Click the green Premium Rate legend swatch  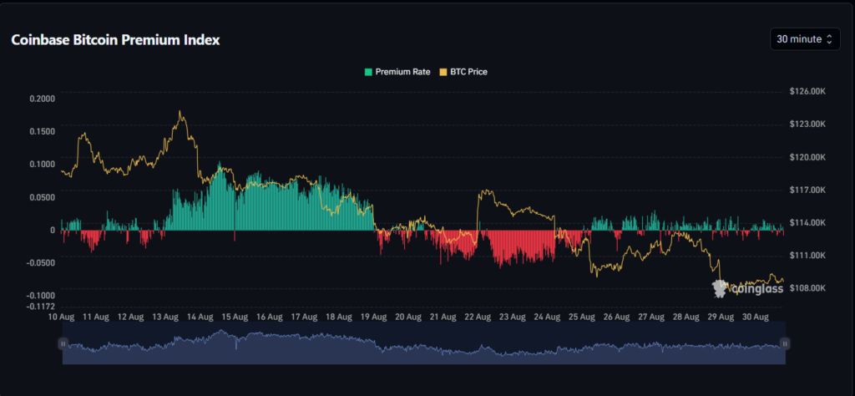pyautogui.click(x=368, y=72)
